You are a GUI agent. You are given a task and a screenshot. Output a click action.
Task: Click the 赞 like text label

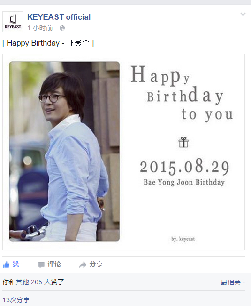16,264
